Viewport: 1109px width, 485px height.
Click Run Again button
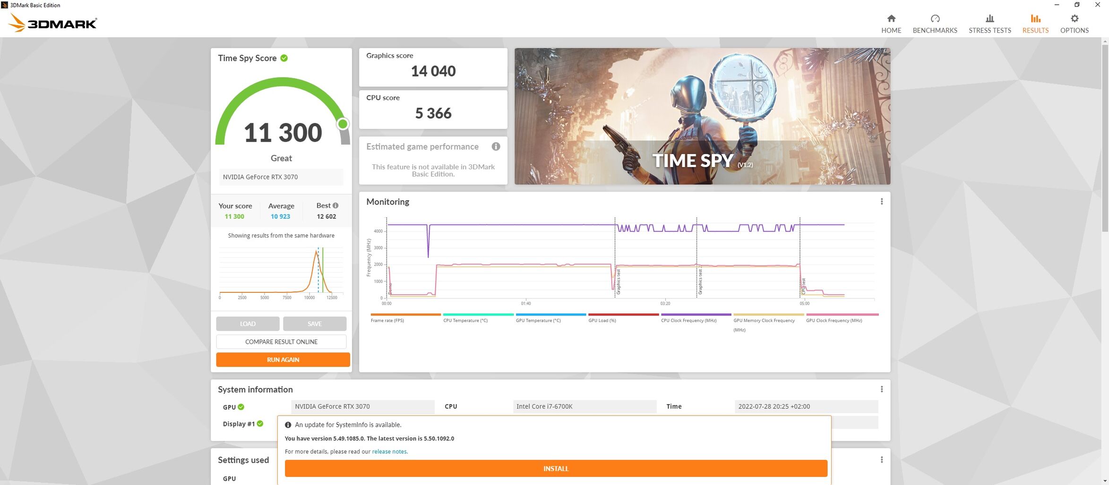pyautogui.click(x=283, y=359)
